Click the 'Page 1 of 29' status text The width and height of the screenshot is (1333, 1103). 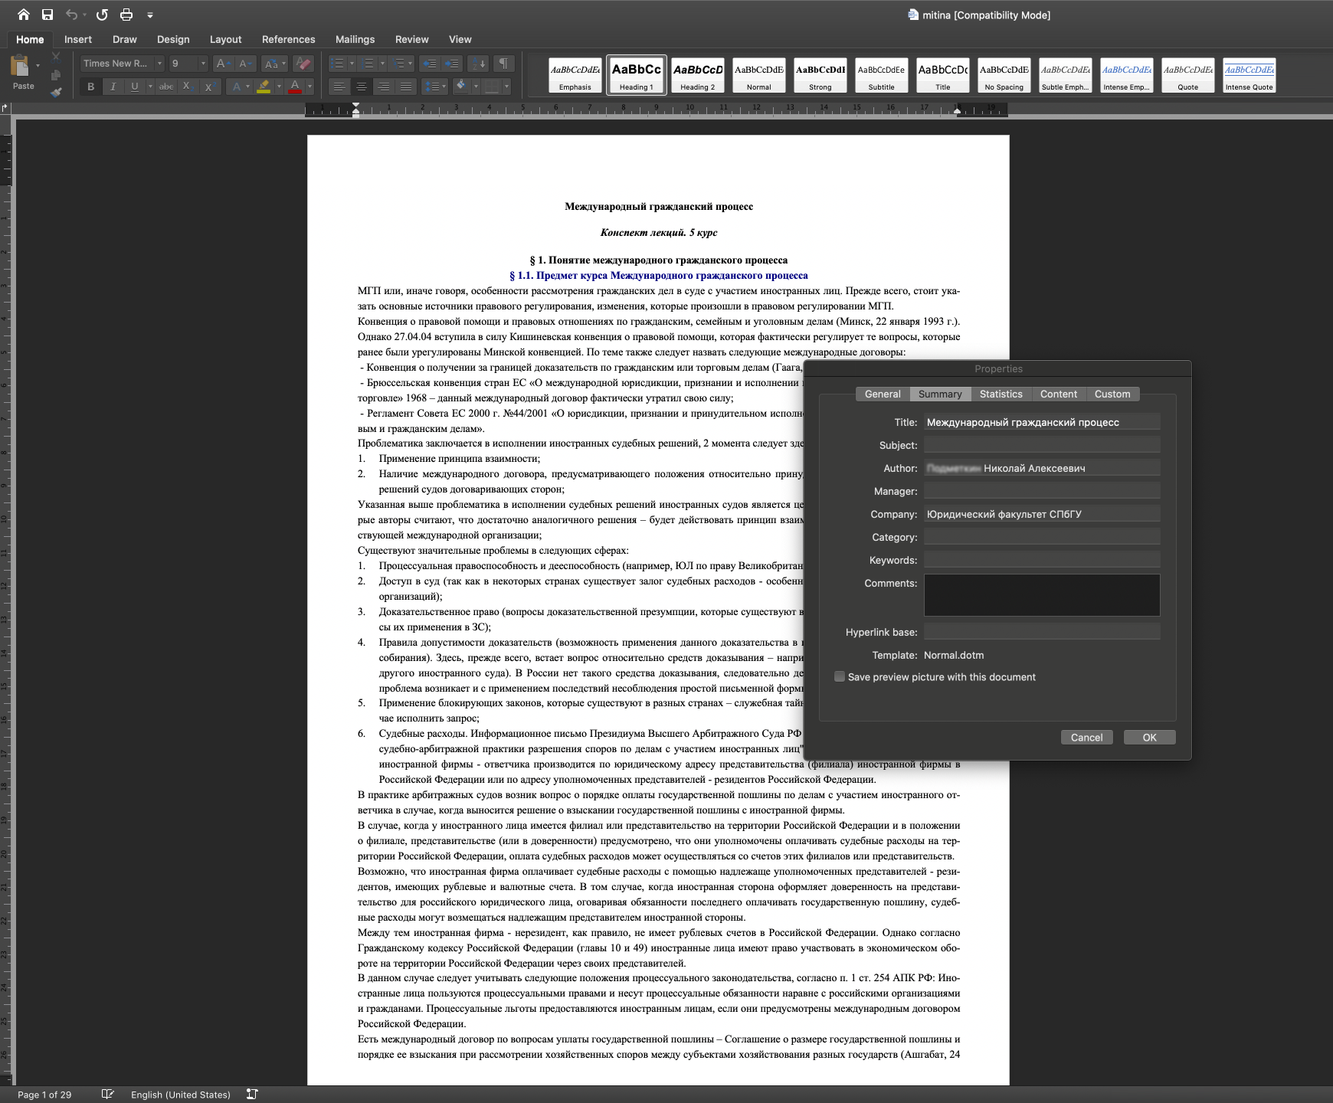coord(44,1095)
